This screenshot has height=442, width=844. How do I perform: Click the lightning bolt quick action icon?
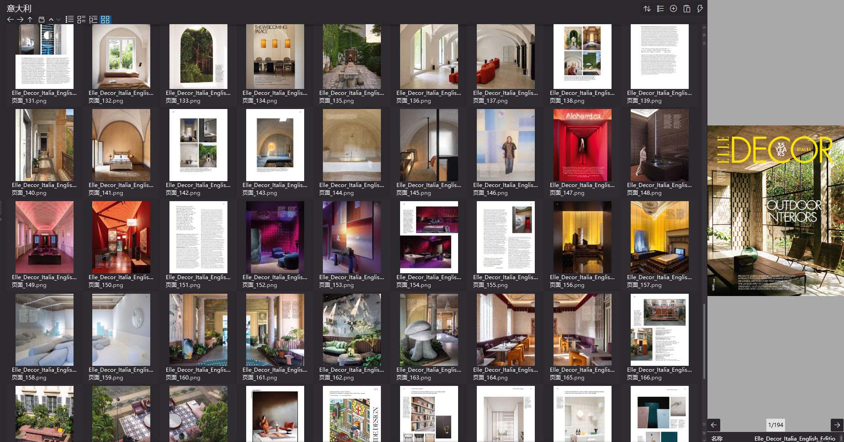pyautogui.click(x=700, y=9)
